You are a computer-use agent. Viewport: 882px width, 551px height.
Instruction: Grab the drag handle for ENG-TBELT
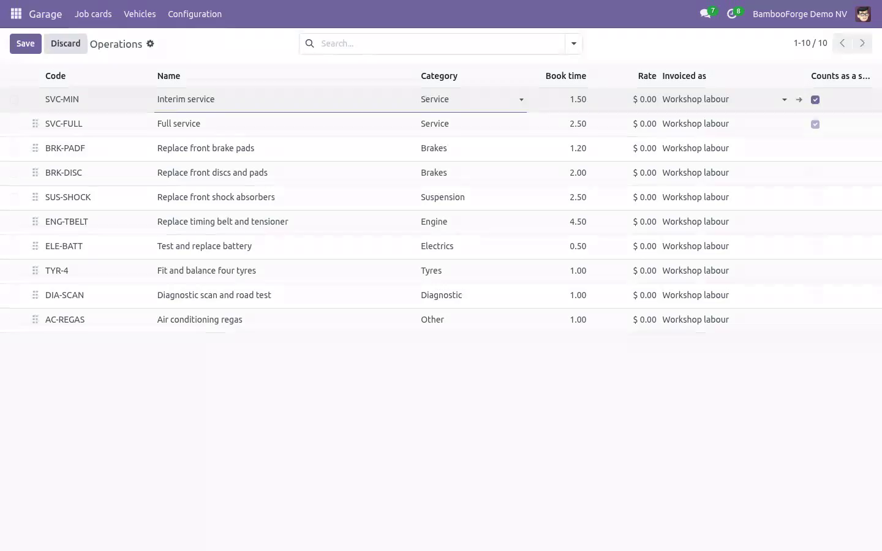[35, 222]
